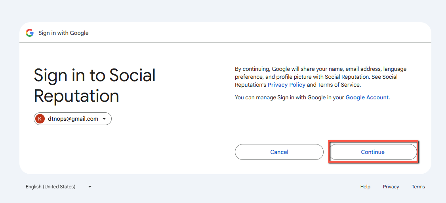The image size is (446, 203).
Task: Click the "Sign in with Google" header text
Action: [63, 33]
